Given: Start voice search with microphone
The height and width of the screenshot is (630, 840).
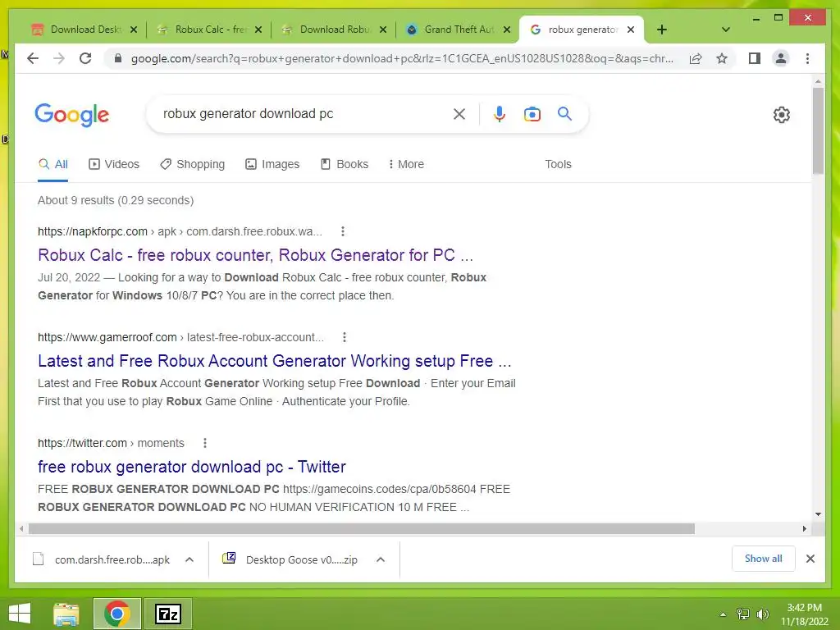Looking at the screenshot, I should (x=500, y=113).
